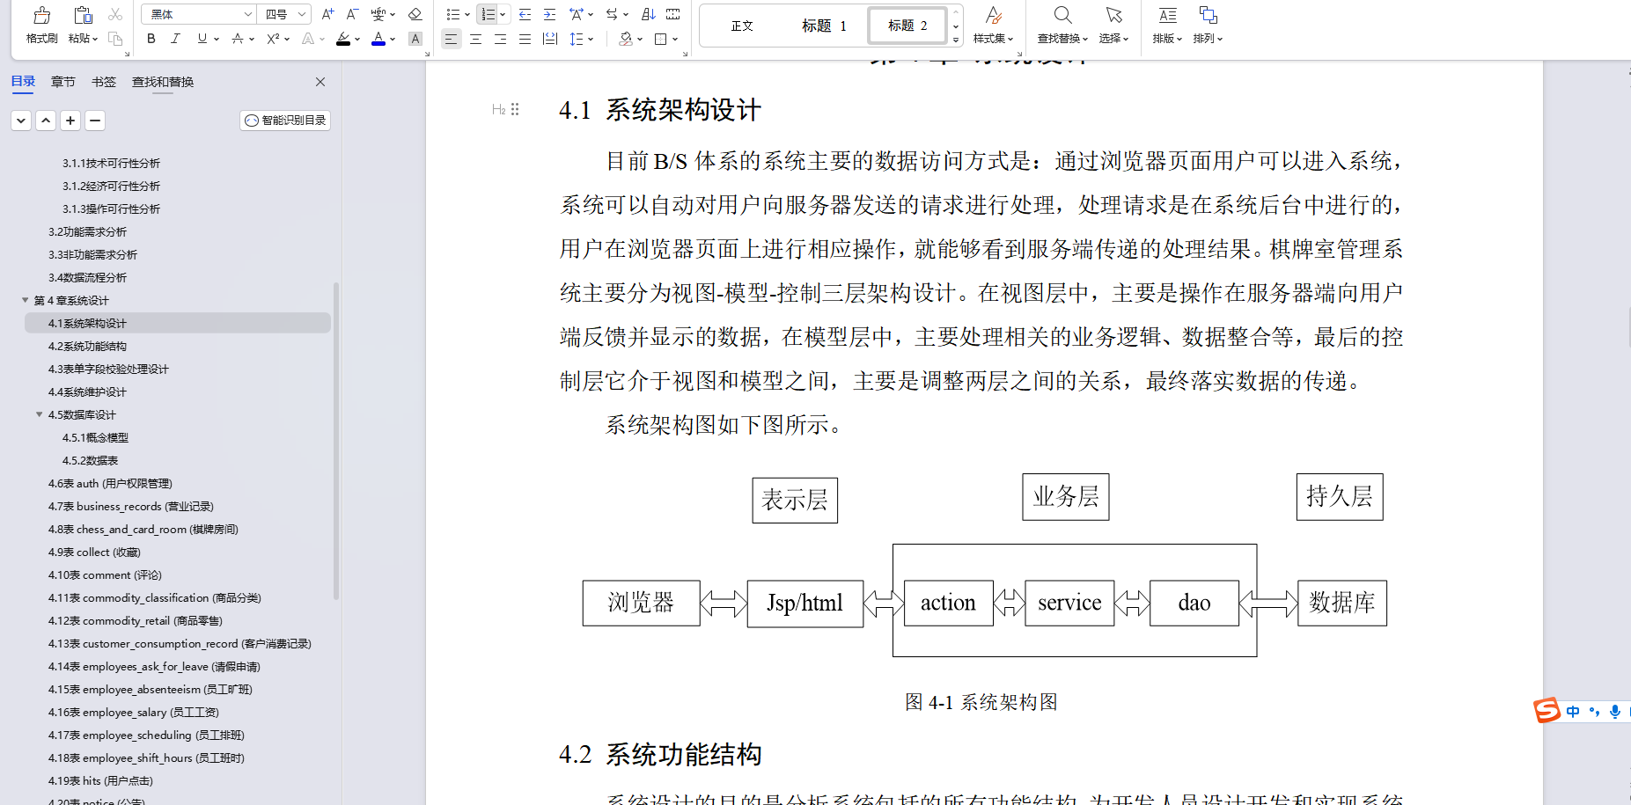The width and height of the screenshot is (1631, 805).
Task: Go to 4.2系统功能结构 in outline
Action: [87, 346]
